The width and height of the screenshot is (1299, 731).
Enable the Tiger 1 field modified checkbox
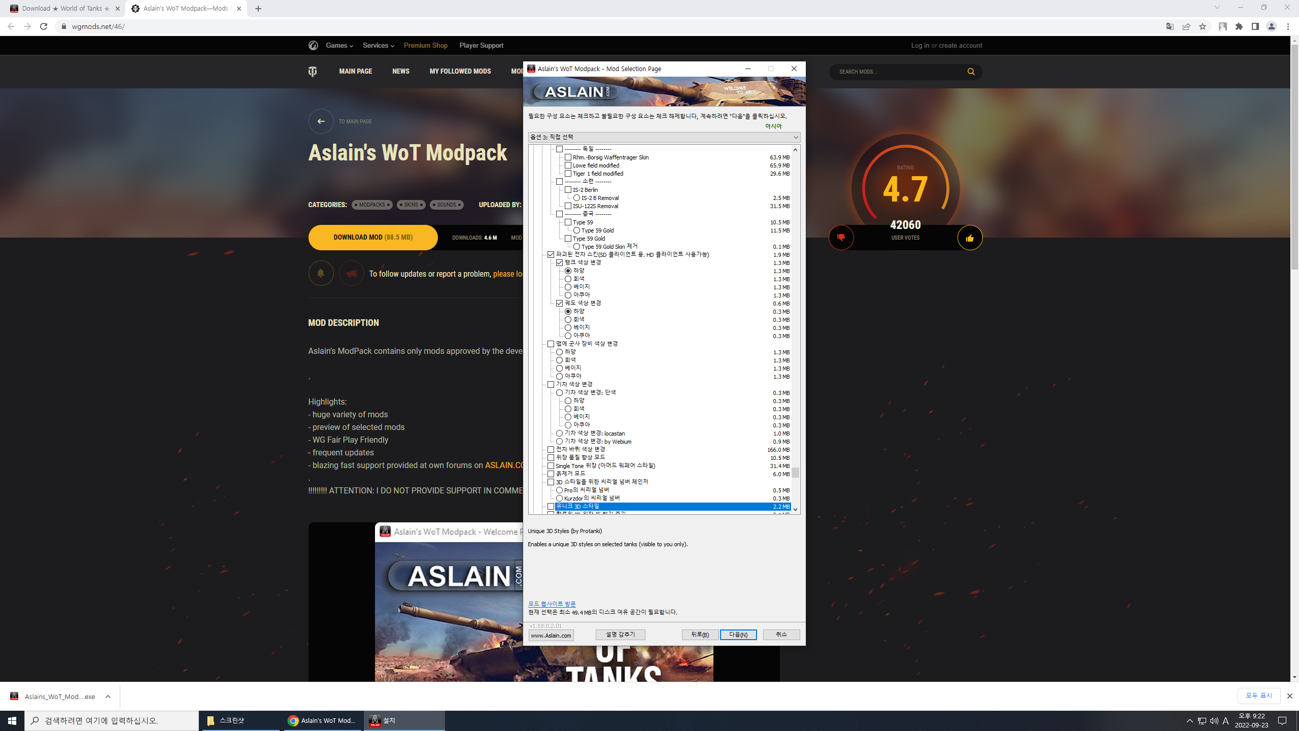(x=568, y=174)
